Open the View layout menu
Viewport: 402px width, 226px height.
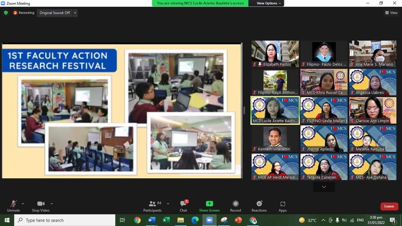click(391, 13)
